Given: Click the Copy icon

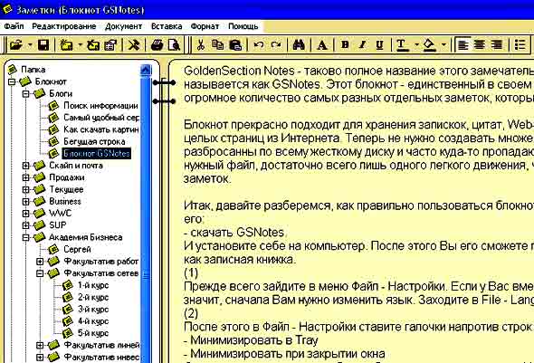Looking at the screenshot, I should coord(217,45).
